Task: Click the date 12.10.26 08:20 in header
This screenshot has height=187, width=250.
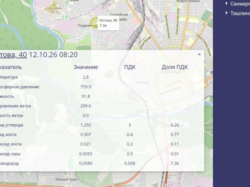Action: [53, 55]
